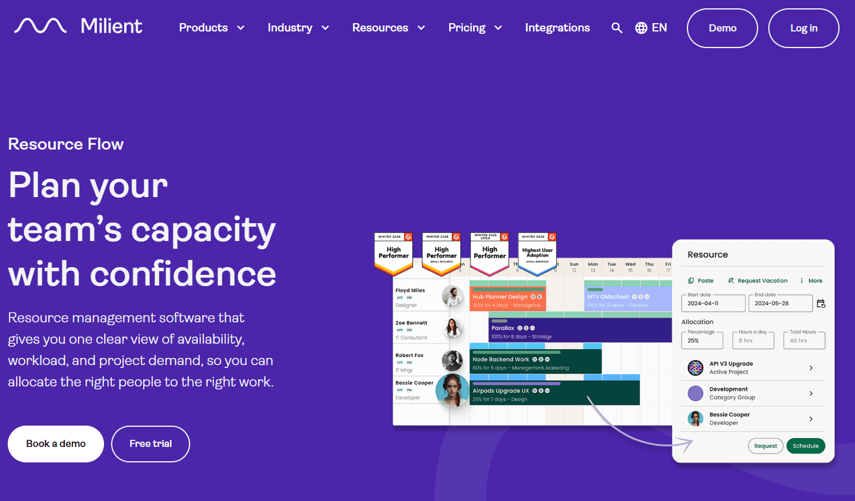Click the Start date field
The width and height of the screenshot is (855, 501).
(713, 303)
